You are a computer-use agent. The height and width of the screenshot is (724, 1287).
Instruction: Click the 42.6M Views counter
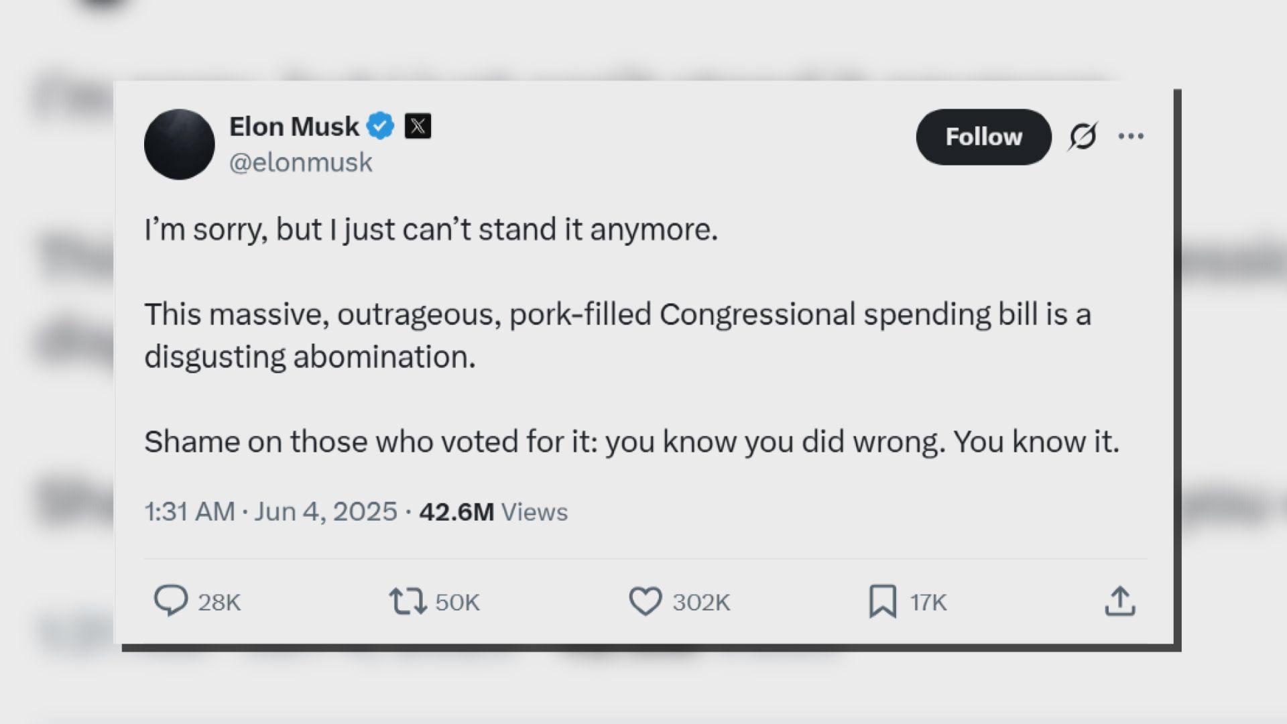(x=493, y=511)
